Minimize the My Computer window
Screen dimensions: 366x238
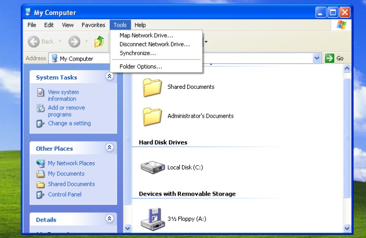(x=321, y=13)
